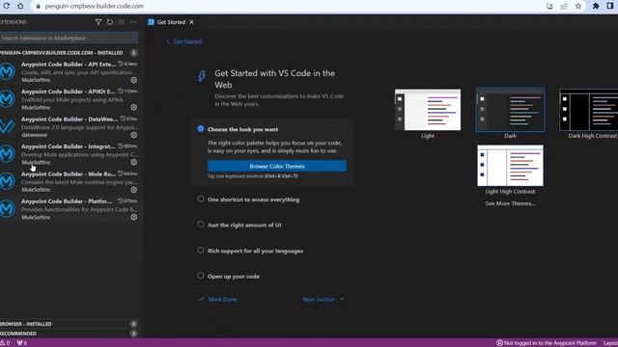Select Rich support for all your languages

[x=255, y=251]
